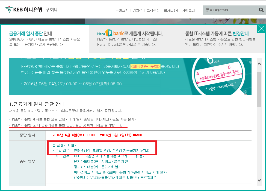Open the 은행소개 menu

pyautogui.click(x=122, y=11)
